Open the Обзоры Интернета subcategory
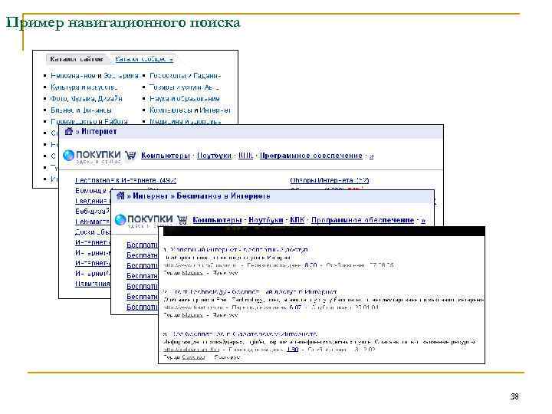Image resolution: width=552 pixels, height=414 pixels. (x=329, y=180)
